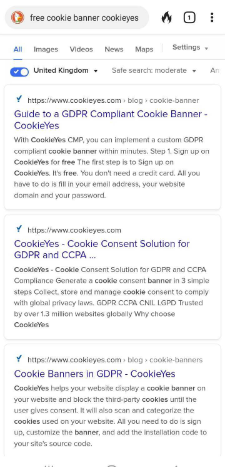Click the CookieYes favicon of first result

[19, 99]
